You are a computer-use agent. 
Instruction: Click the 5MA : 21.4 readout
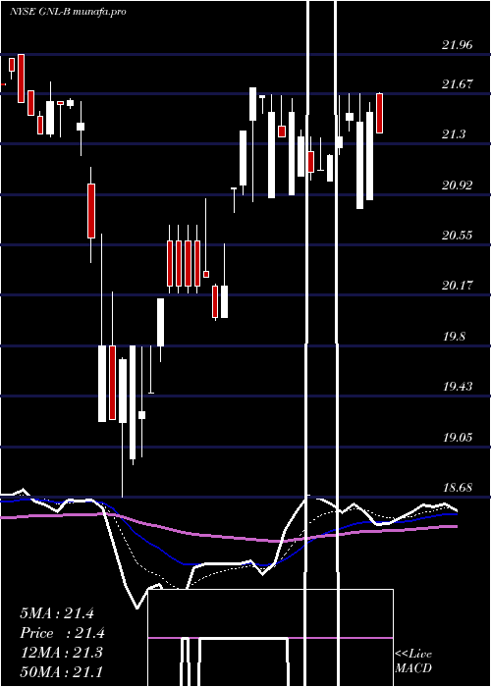[x=57, y=613]
